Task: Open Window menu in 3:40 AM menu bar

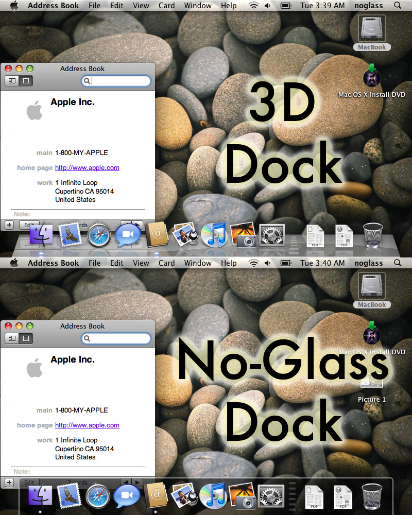Action: 198,263
